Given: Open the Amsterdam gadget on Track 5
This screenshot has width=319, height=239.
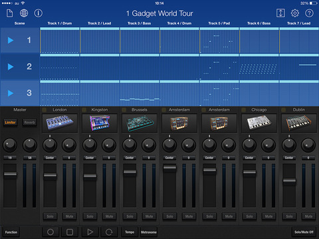Looking at the screenshot, I should 219,123.
